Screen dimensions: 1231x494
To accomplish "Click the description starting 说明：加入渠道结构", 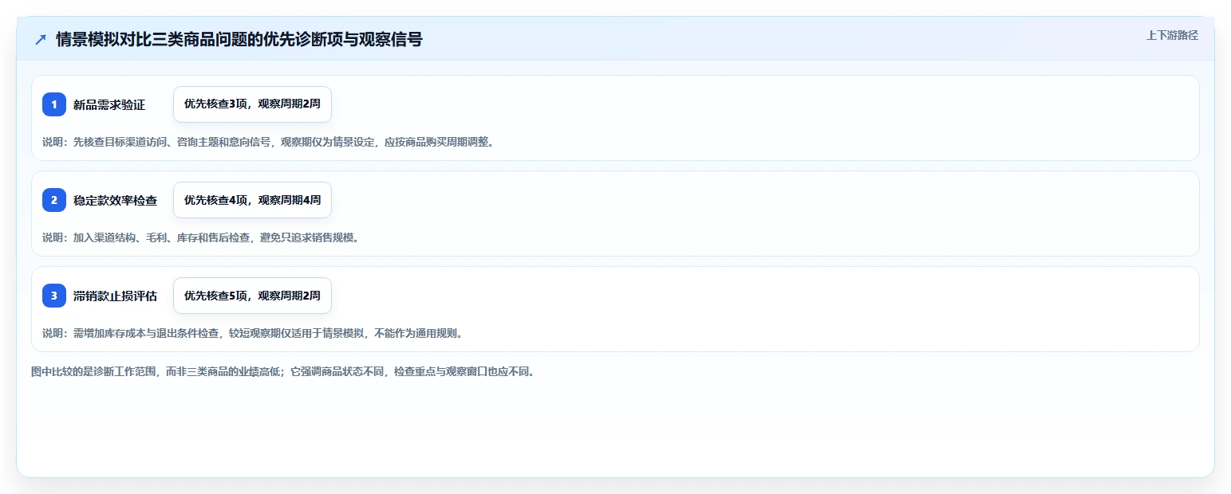I will [200, 237].
